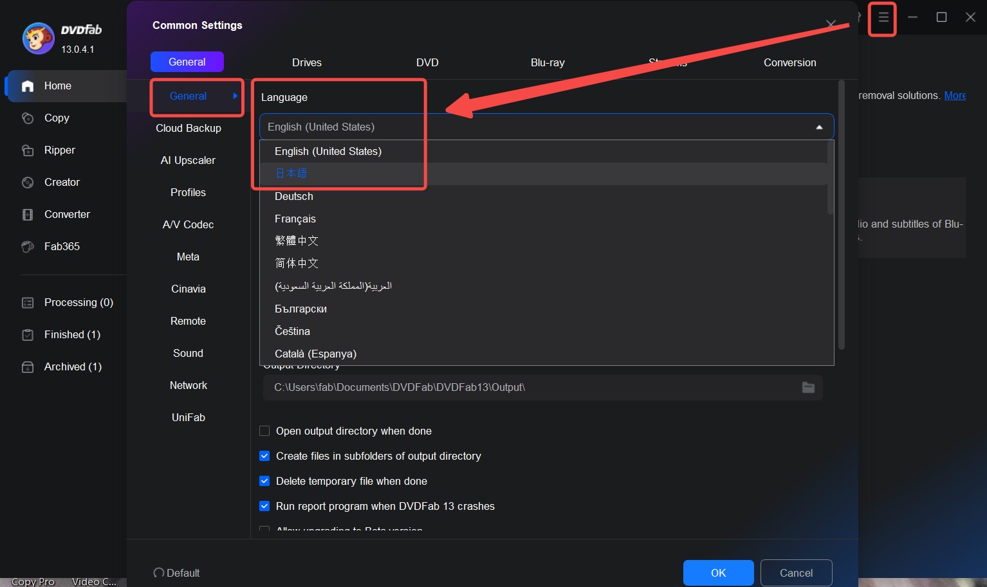Open Ripper module label in sidebar
This screenshot has height=587, width=987.
coord(60,150)
